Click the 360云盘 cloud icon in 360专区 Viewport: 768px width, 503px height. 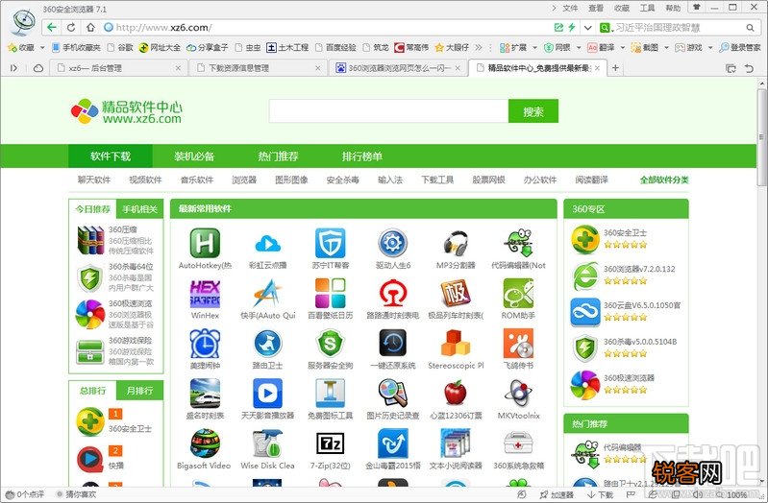coord(584,312)
